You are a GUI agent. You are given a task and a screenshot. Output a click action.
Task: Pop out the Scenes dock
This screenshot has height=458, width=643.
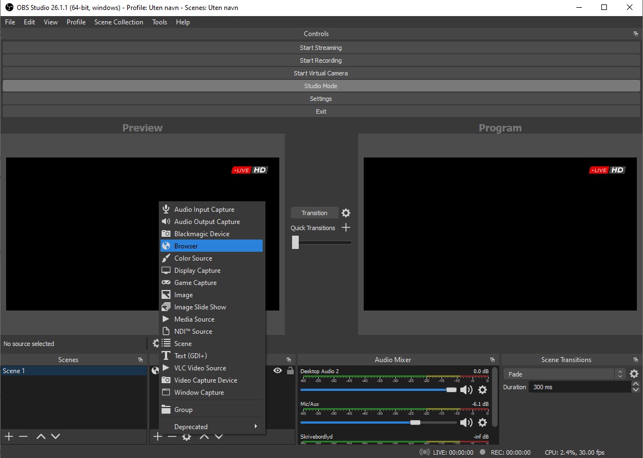pos(140,360)
